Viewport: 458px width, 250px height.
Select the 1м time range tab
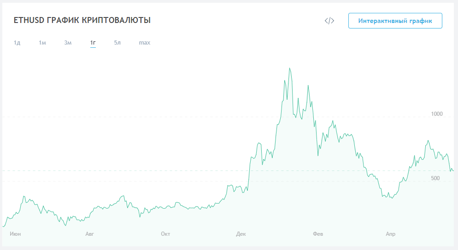[x=42, y=43]
